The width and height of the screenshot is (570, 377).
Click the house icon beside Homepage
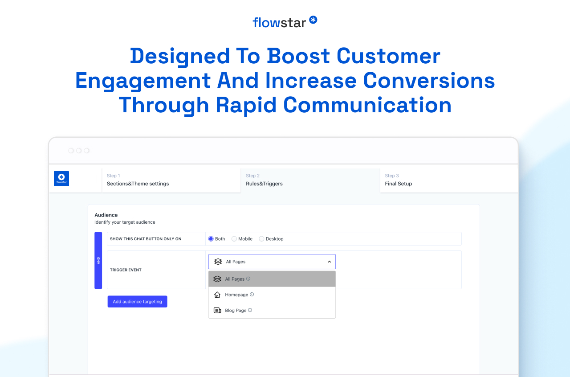click(217, 295)
